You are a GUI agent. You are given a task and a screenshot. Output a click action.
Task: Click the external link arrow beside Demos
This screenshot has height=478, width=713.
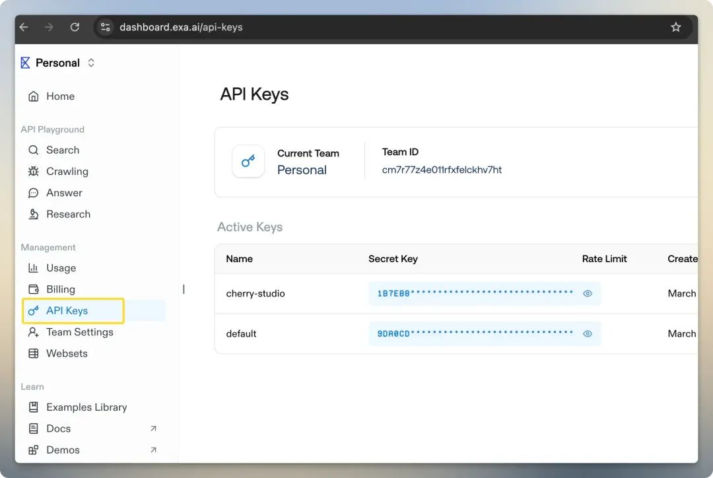pyautogui.click(x=153, y=450)
